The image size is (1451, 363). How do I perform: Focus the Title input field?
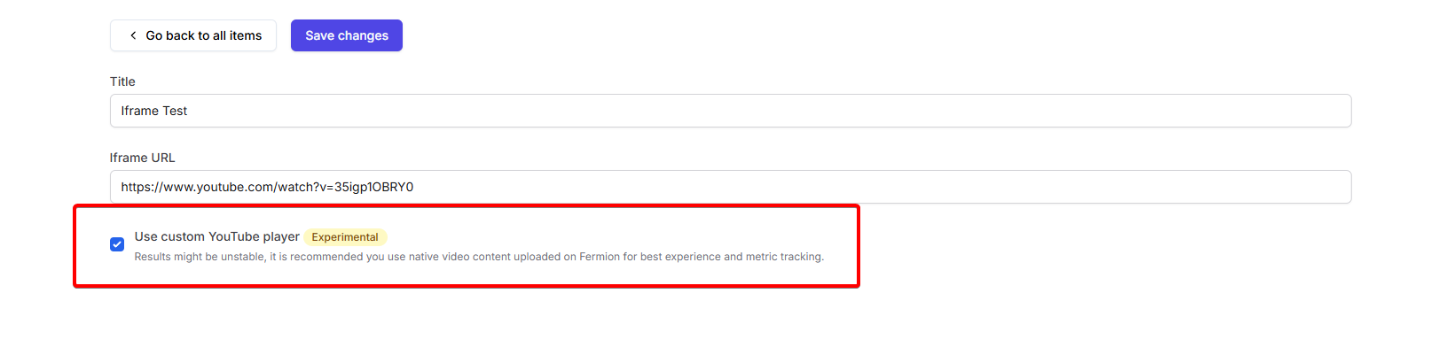pyautogui.click(x=729, y=111)
